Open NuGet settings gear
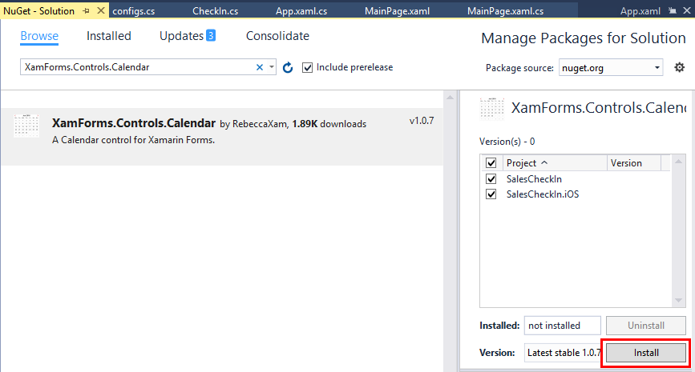 tap(679, 67)
